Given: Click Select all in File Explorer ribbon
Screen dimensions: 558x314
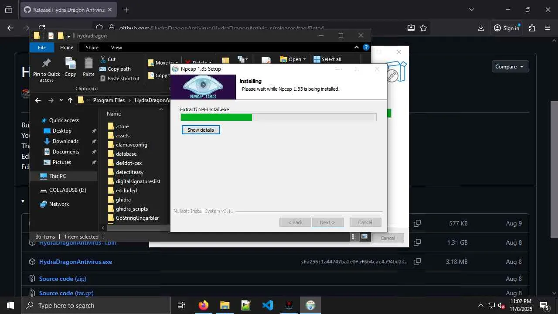Looking at the screenshot, I should tap(327, 59).
